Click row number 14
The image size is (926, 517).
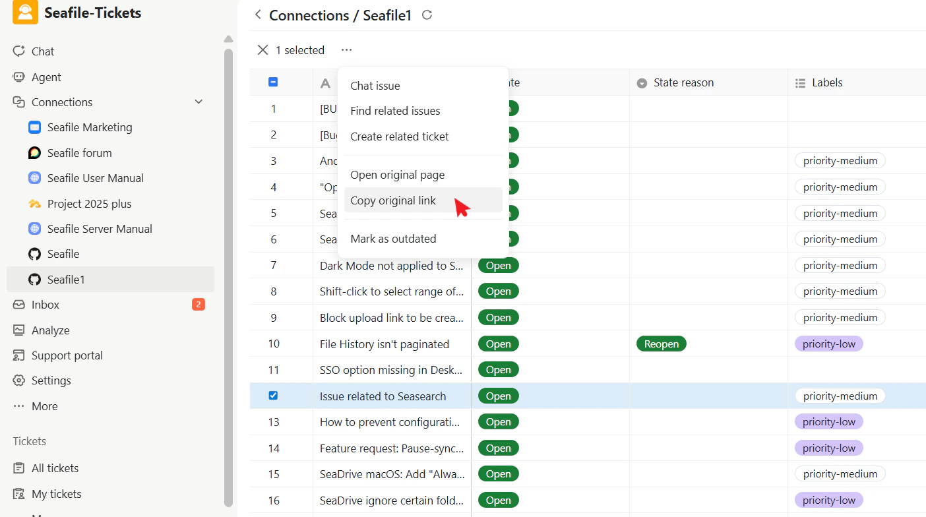click(x=274, y=448)
